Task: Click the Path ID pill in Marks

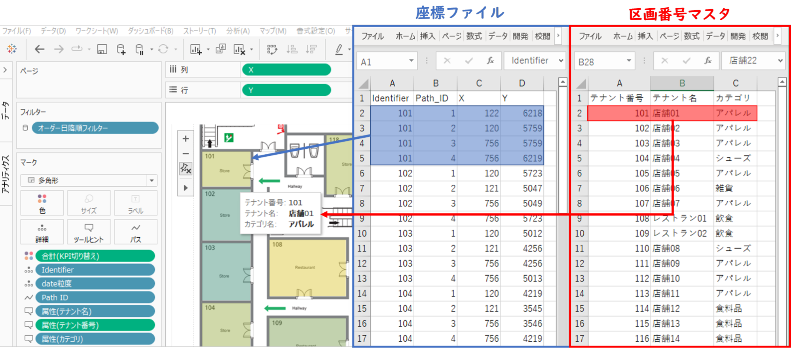Action: 95,297
